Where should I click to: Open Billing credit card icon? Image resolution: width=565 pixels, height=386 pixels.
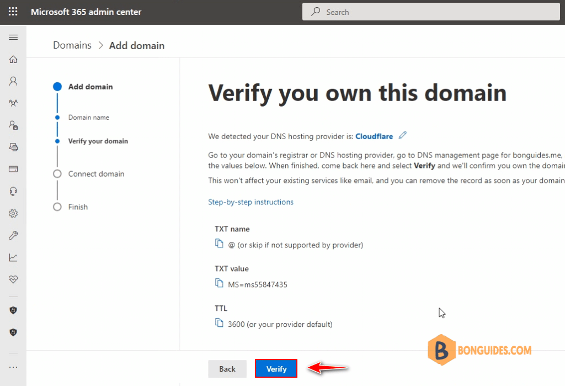click(x=13, y=169)
